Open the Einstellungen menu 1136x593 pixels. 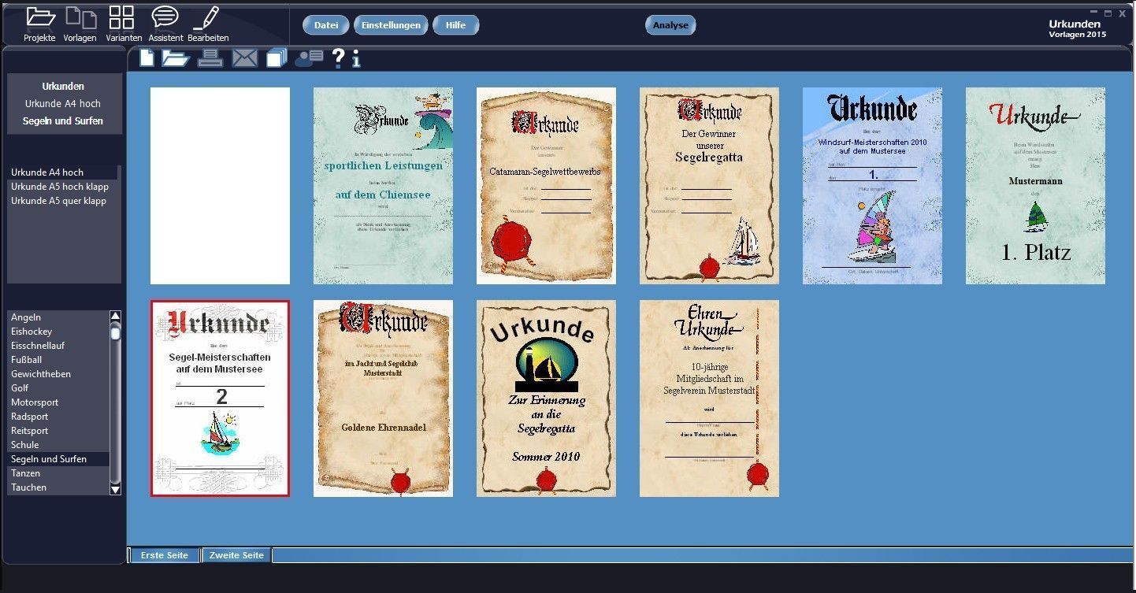pos(391,25)
